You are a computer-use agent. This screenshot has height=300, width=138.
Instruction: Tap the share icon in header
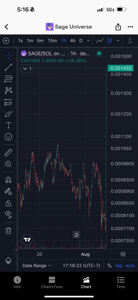(x=118, y=27)
